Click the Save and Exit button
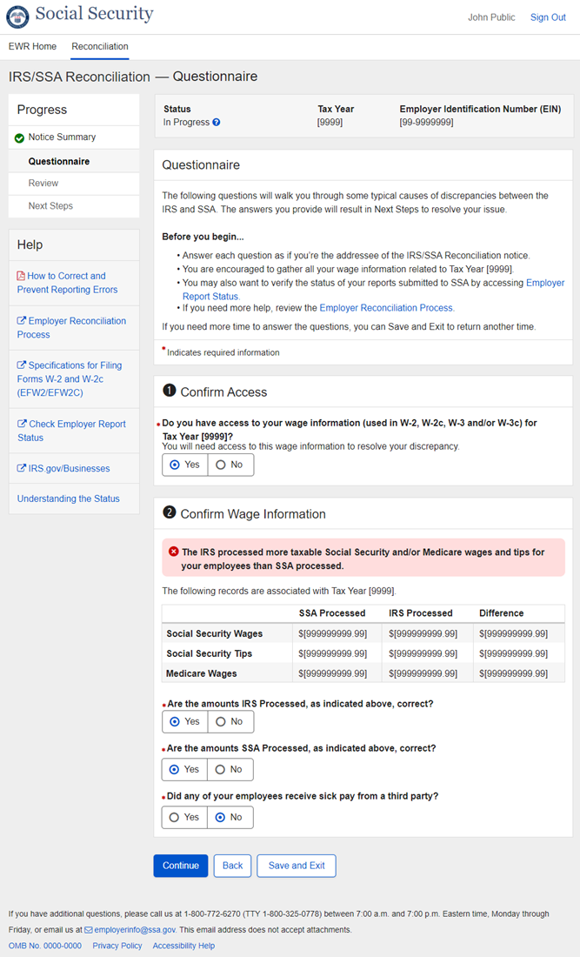 [x=297, y=866]
